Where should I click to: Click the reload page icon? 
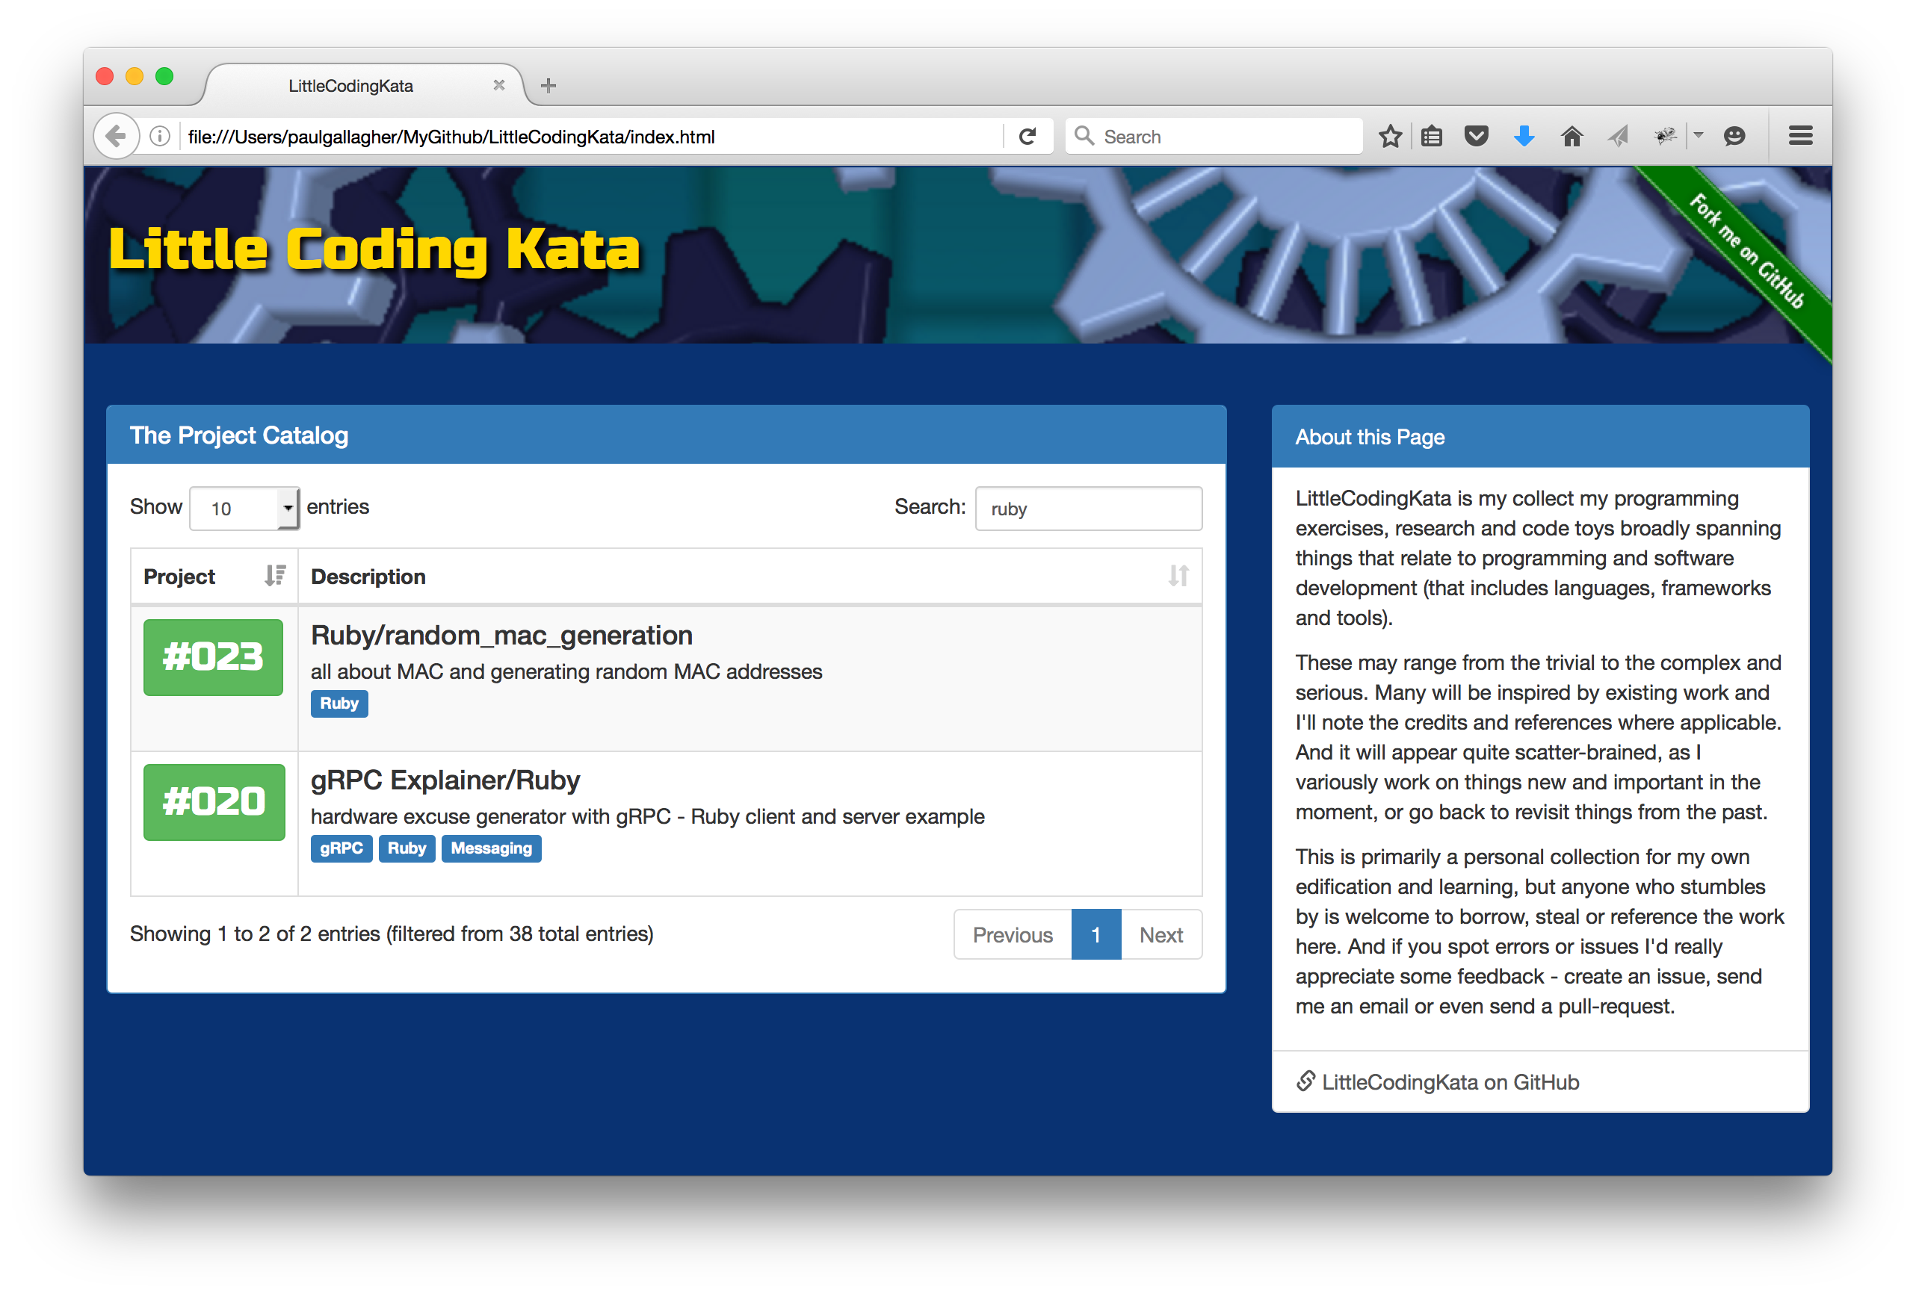point(1027,137)
